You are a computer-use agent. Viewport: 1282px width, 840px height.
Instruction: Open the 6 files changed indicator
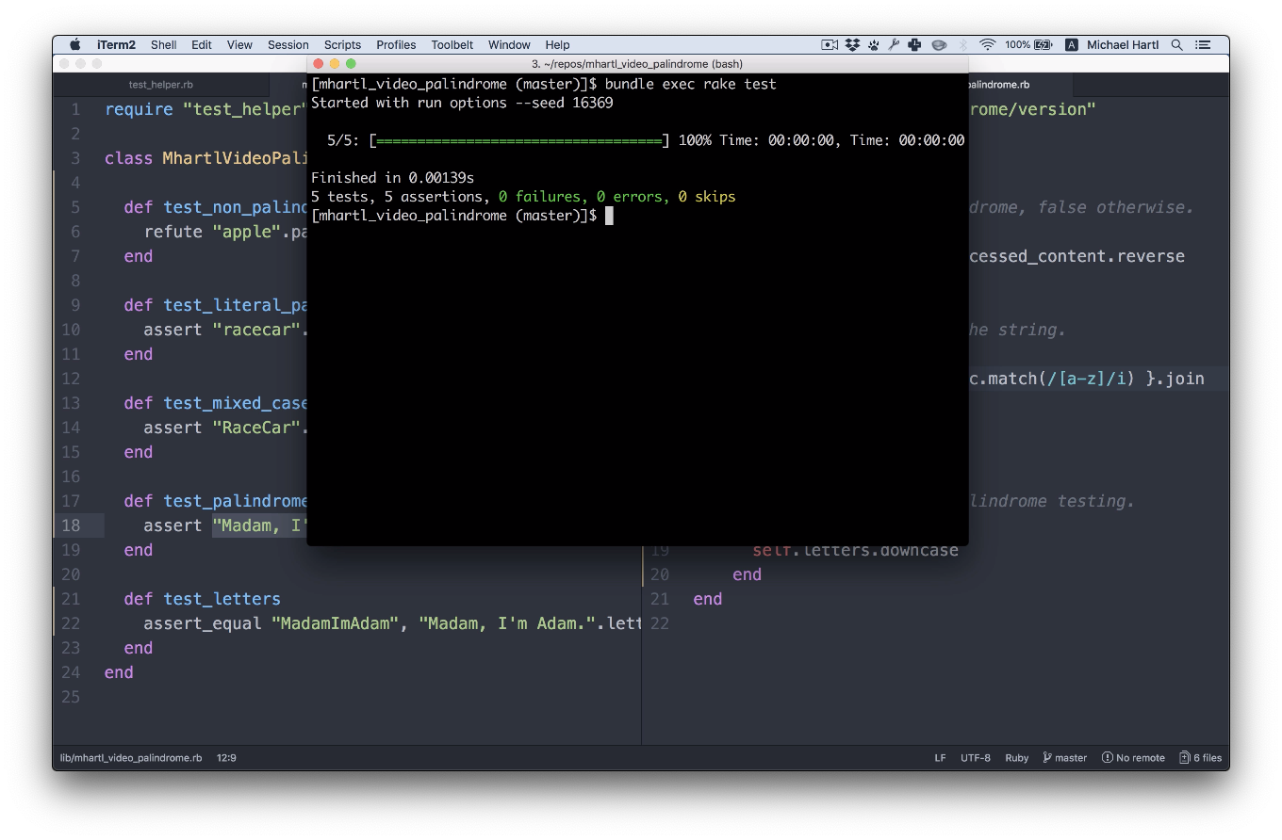click(1200, 757)
